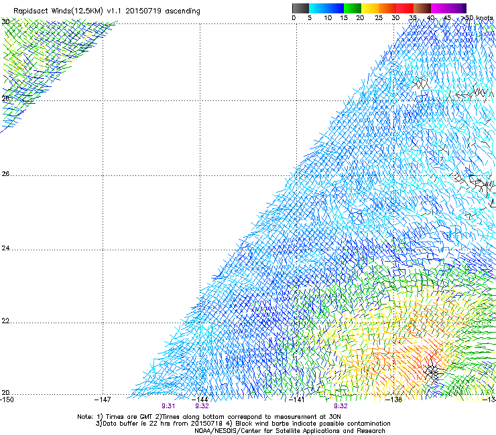
Task: Click the '9:32' time label right of -141
Action: click(340, 406)
